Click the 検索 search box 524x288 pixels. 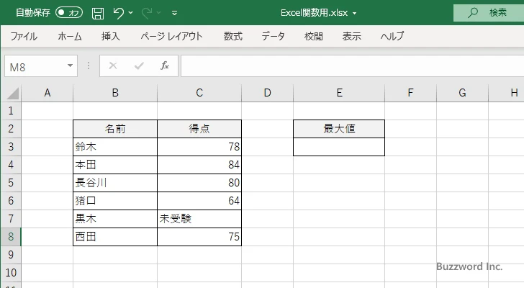(489, 13)
